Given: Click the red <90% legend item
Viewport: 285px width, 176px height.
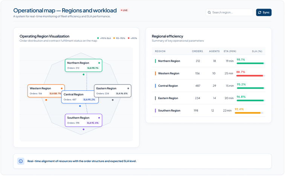Looking at the screenshot, I should 132,38.
